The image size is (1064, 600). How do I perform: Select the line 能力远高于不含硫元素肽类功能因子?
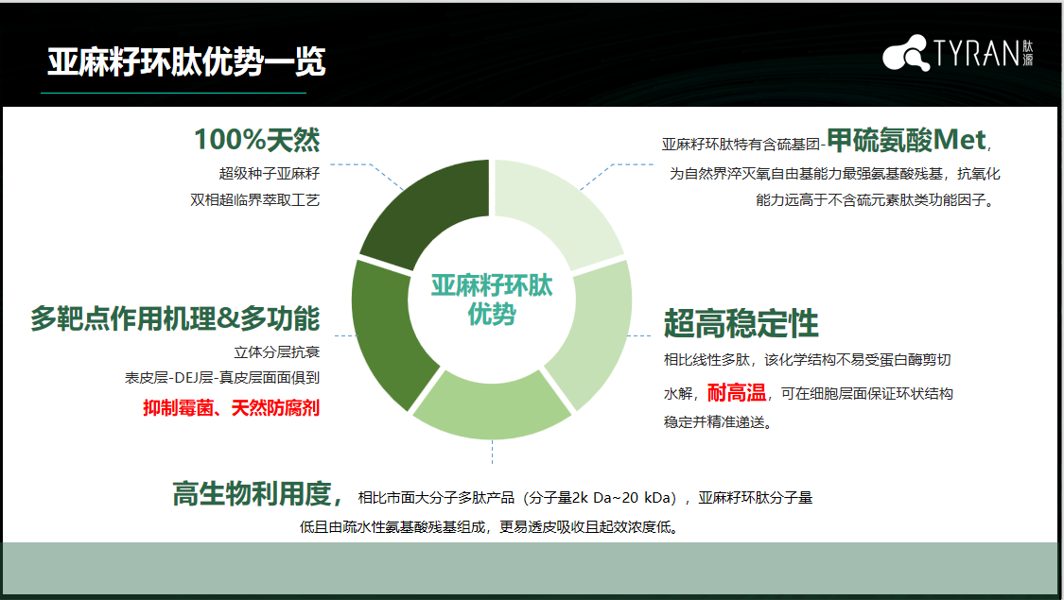(x=871, y=200)
